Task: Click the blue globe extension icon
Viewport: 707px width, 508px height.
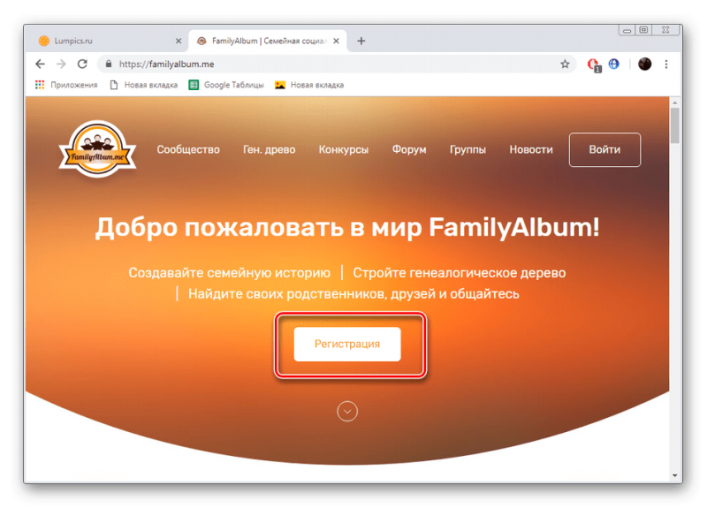Action: (613, 64)
